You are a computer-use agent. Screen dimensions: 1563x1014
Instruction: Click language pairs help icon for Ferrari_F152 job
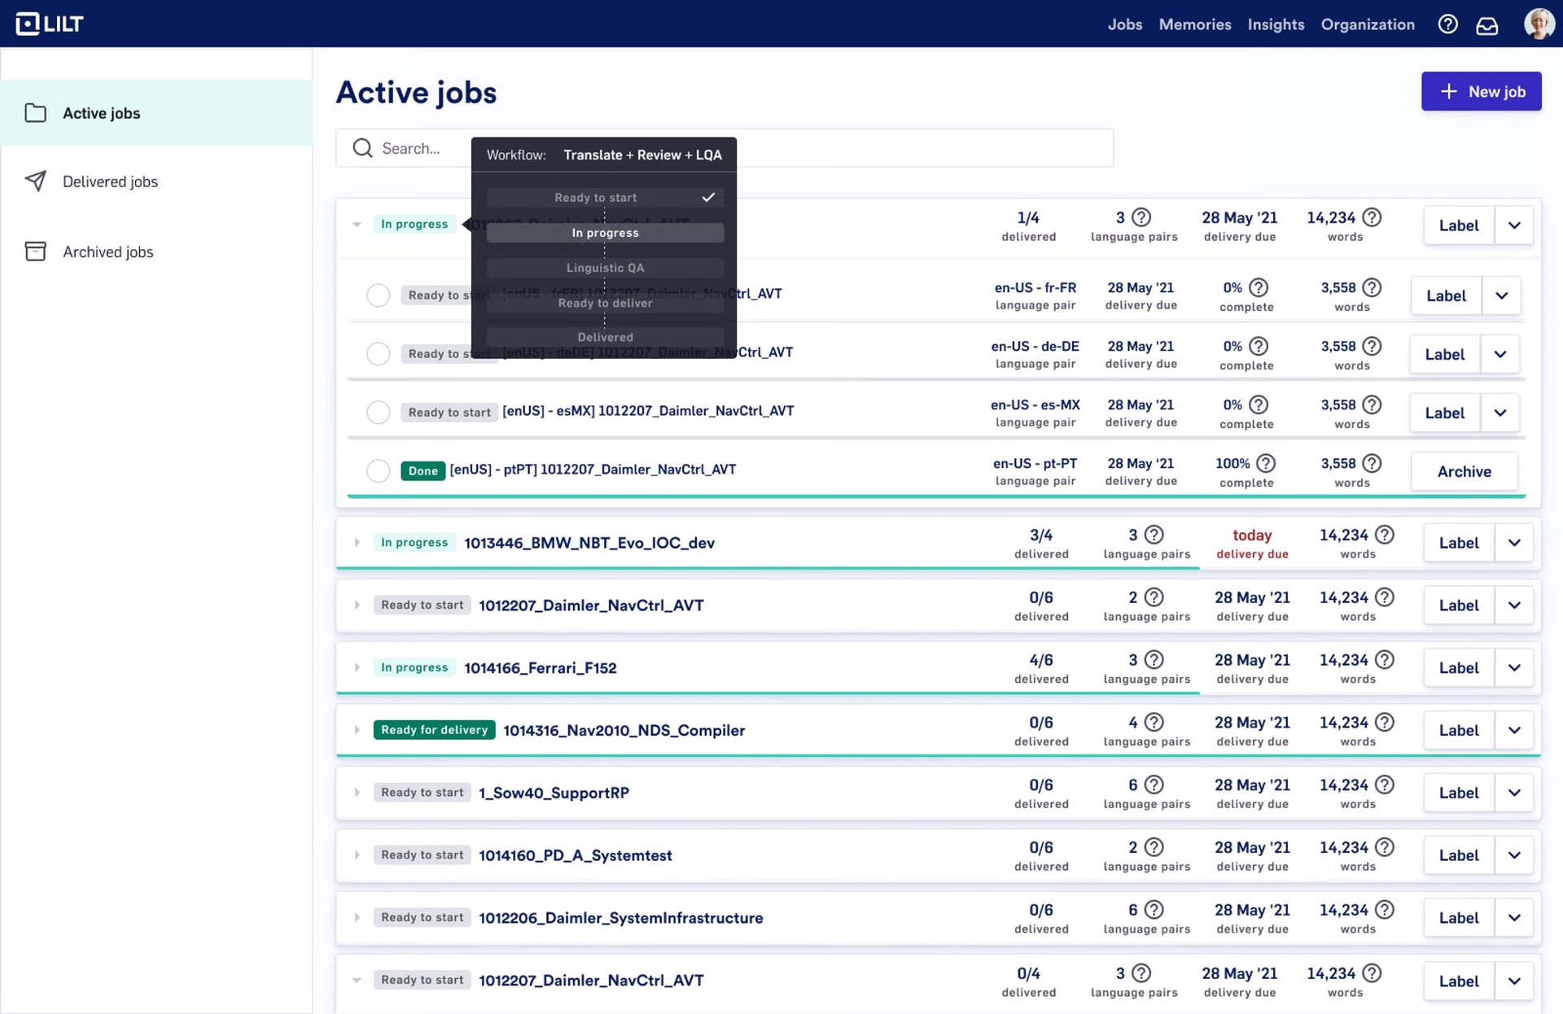click(1154, 660)
